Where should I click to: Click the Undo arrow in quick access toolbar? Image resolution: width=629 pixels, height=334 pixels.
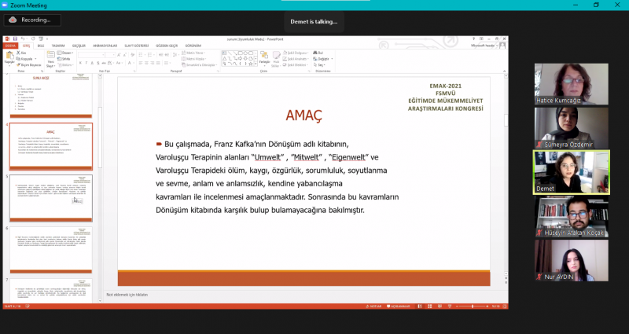22,38
